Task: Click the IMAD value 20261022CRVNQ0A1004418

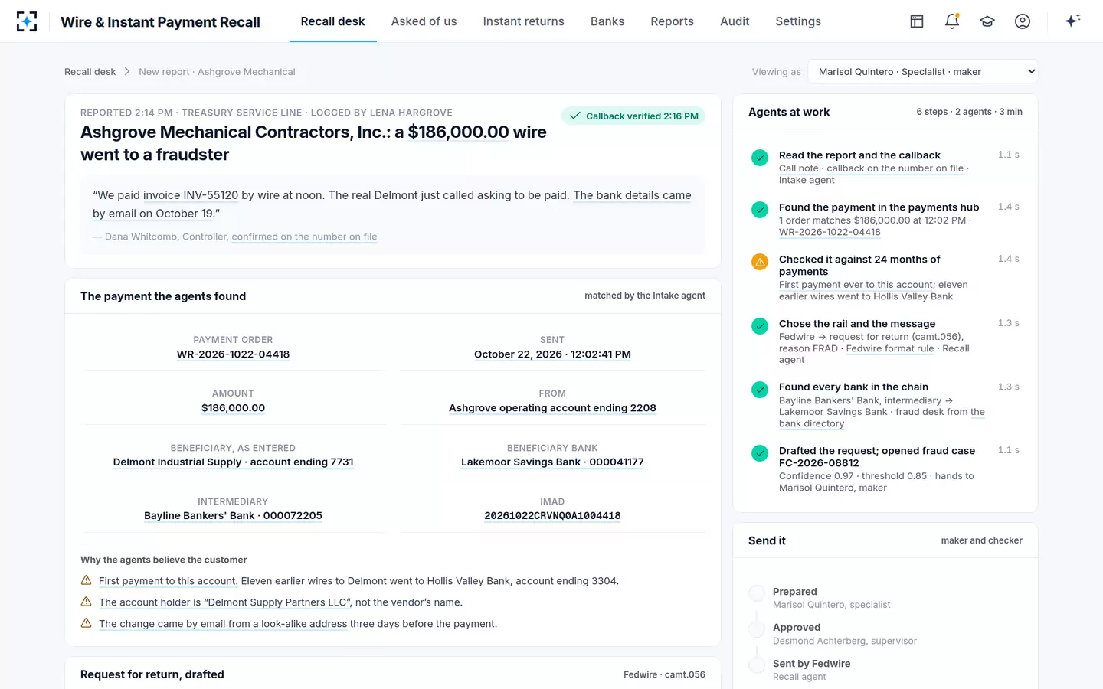Action: [x=552, y=515]
